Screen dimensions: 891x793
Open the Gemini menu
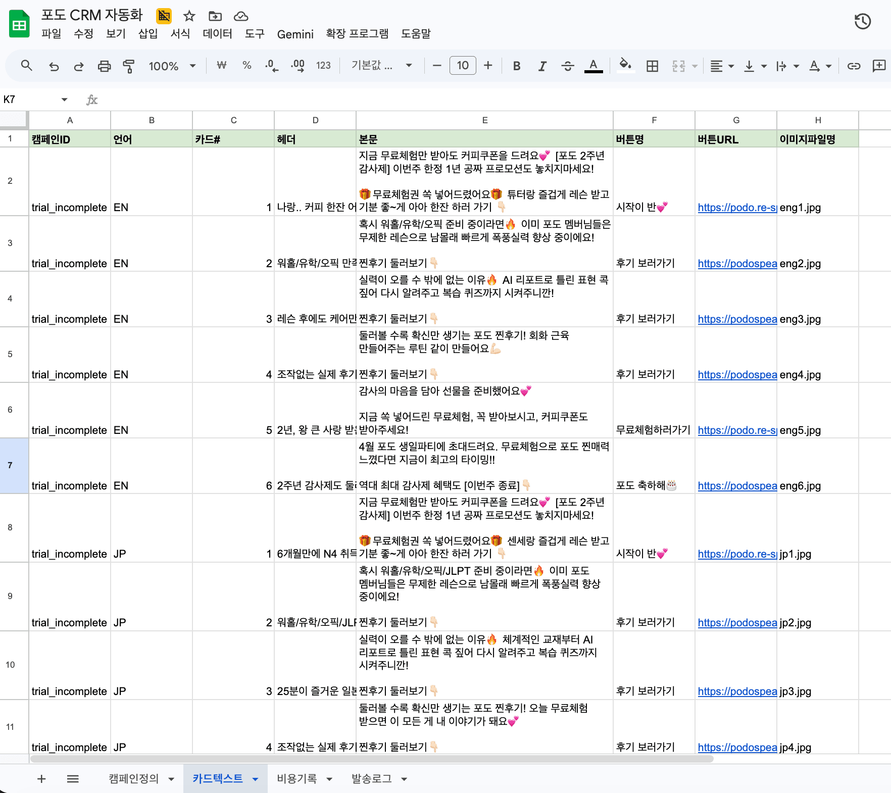(295, 34)
